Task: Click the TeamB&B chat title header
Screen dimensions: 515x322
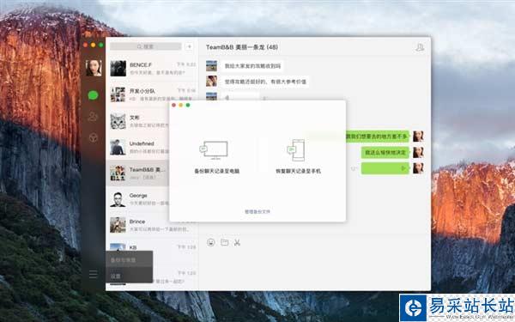Action: coord(242,47)
